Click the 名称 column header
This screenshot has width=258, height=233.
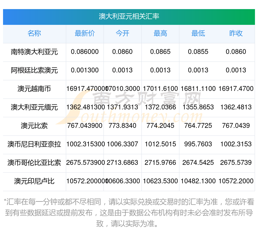(34, 33)
